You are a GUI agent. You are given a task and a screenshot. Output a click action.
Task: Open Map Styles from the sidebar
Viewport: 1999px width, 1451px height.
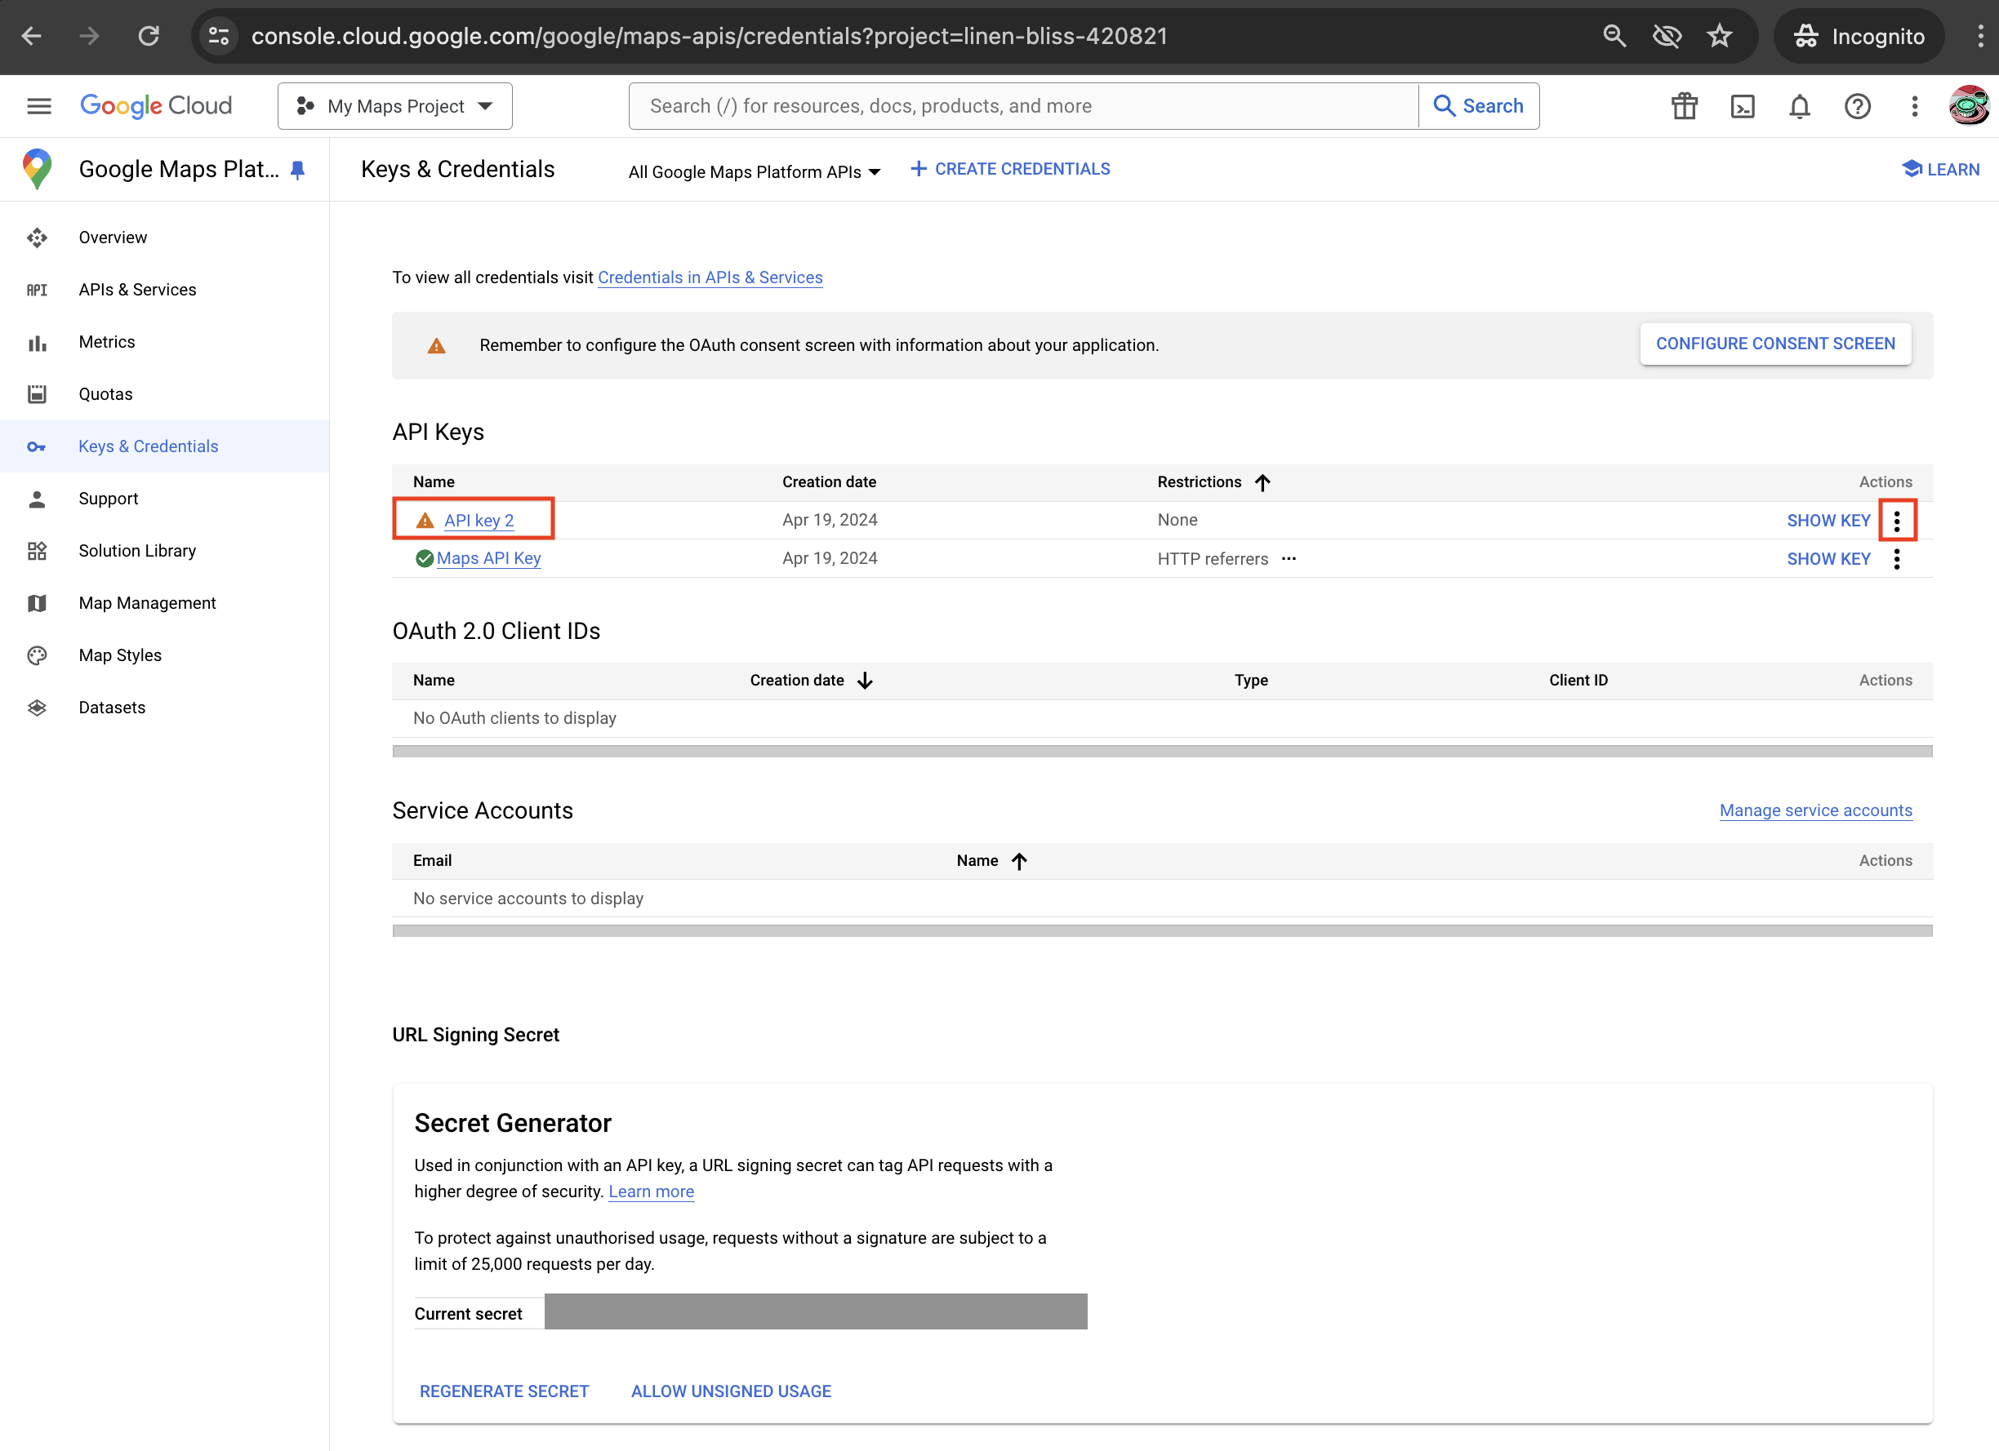(x=119, y=655)
